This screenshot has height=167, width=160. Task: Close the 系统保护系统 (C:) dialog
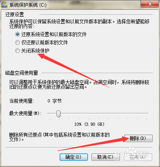[150, 4]
